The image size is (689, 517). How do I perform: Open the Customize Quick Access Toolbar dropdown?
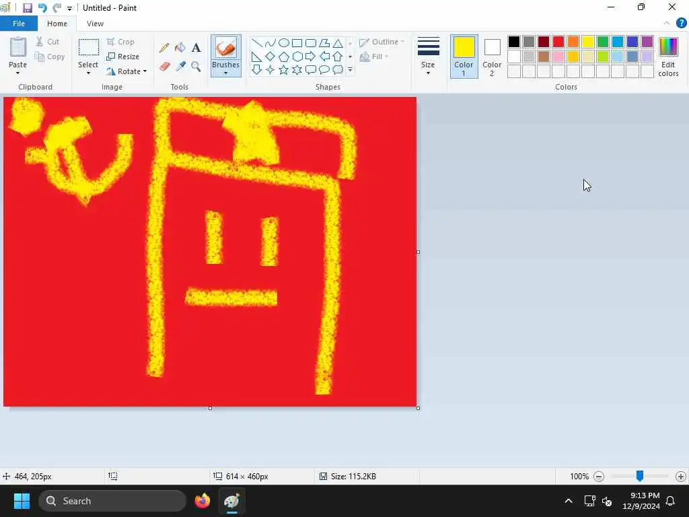coord(69,8)
